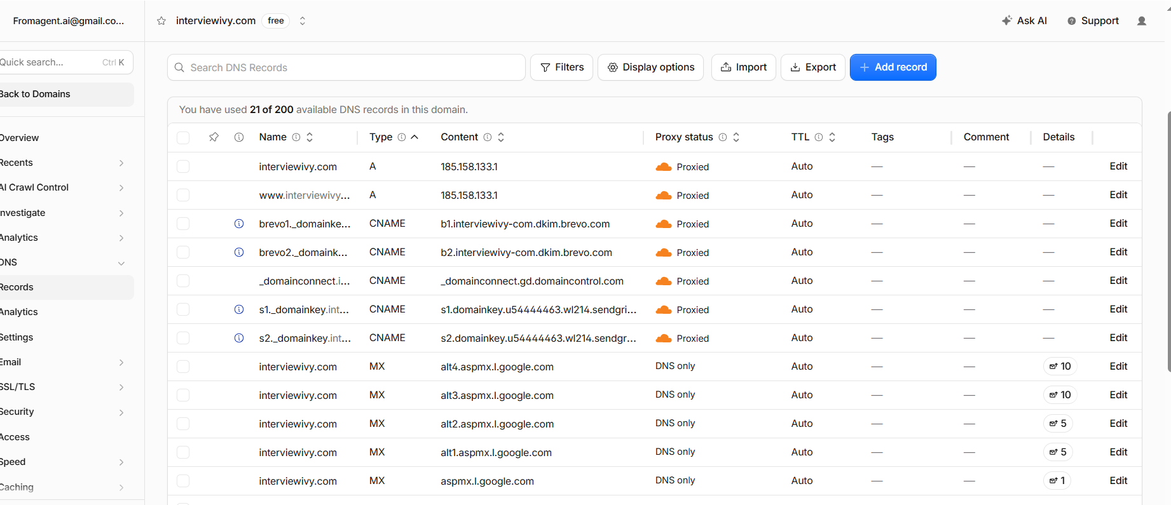Sort records by Proxy status sort arrows
The image size is (1171, 505).
coord(736,137)
